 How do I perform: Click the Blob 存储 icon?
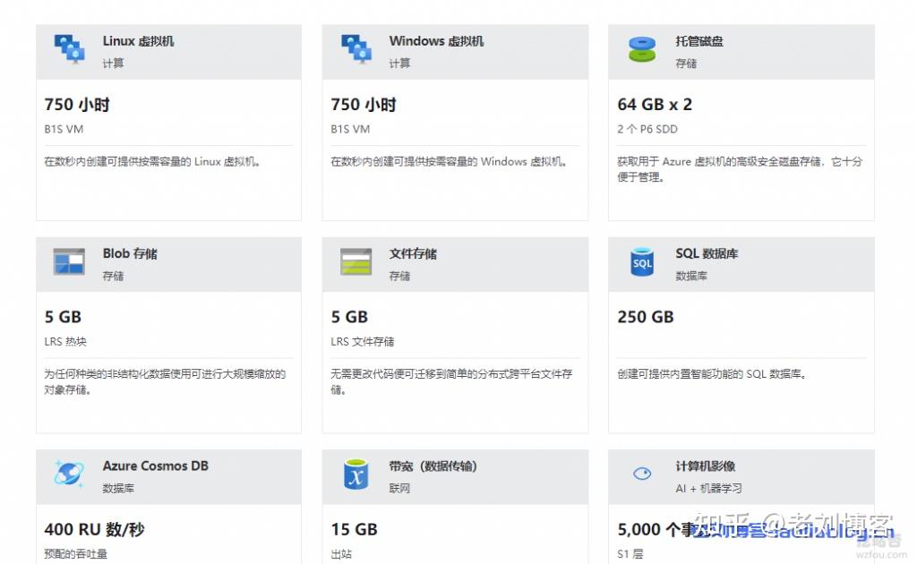tap(69, 262)
